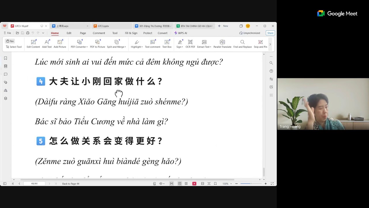The width and height of the screenshot is (369, 208).
Task: Open a New tab
Action: click(223, 26)
